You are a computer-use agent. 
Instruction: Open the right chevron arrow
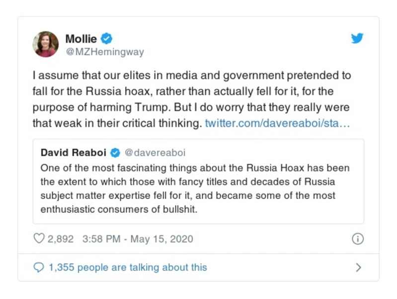coord(359,268)
